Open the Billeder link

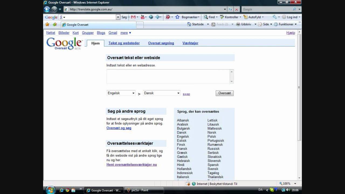pyautogui.click(x=64, y=33)
